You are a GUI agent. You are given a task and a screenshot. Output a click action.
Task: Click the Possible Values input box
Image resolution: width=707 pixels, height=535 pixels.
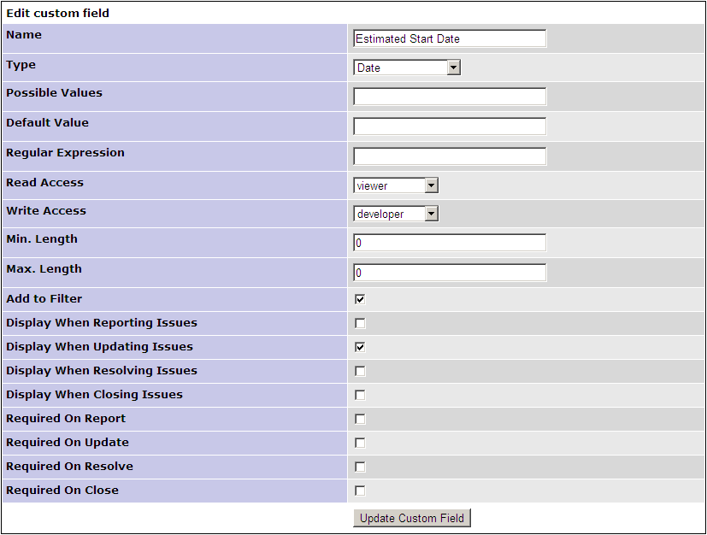tap(449, 97)
